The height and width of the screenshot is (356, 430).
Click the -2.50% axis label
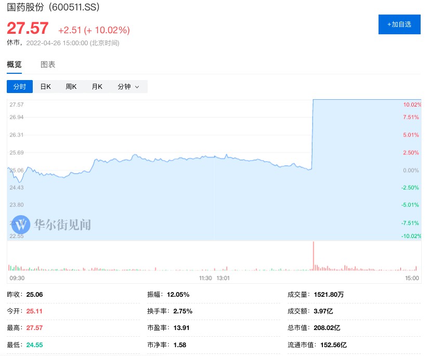(410, 188)
